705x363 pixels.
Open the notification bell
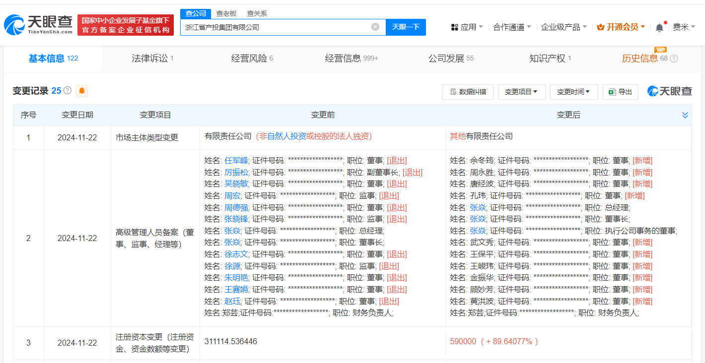659,28
